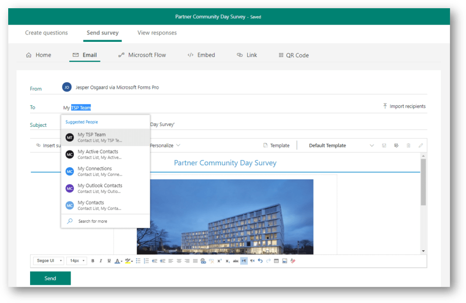Click the Undo arrow icon
The height and width of the screenshot is (303, 466).
pyautogui.click(x=260, y=261)
